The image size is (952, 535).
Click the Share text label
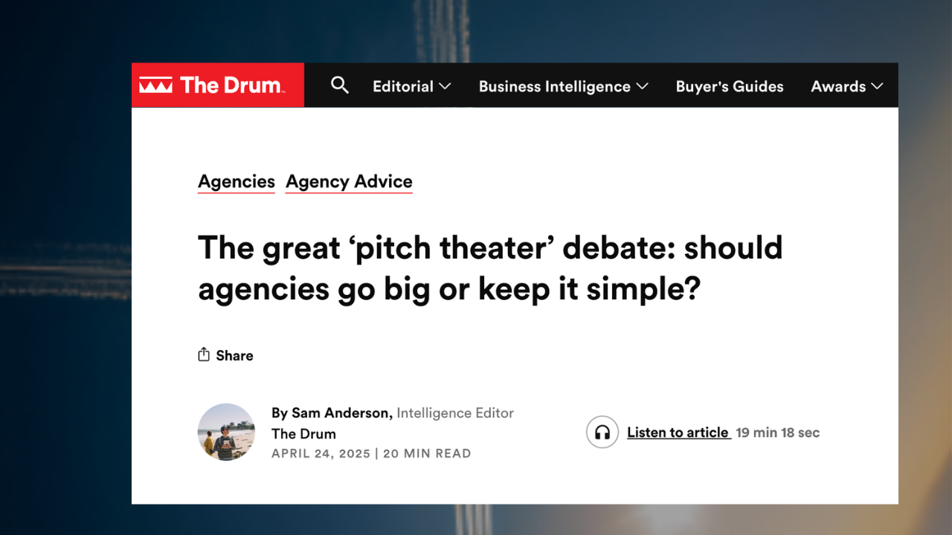(x=234, y=355)
